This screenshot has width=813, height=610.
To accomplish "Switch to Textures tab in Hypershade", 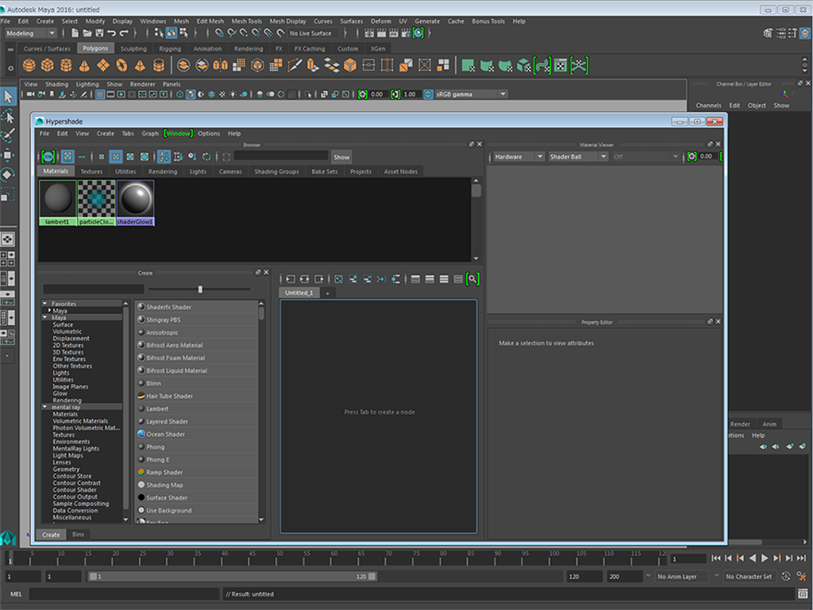I will point(92,171).
